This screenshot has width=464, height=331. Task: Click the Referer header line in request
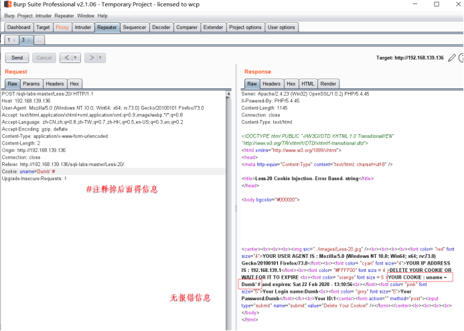coord(63,164)
